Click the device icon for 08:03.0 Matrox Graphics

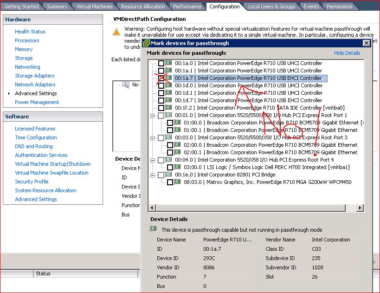click(178, 182)
